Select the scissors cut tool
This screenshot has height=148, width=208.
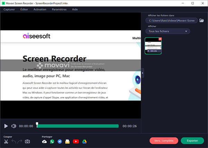click(x=6, y=141)
